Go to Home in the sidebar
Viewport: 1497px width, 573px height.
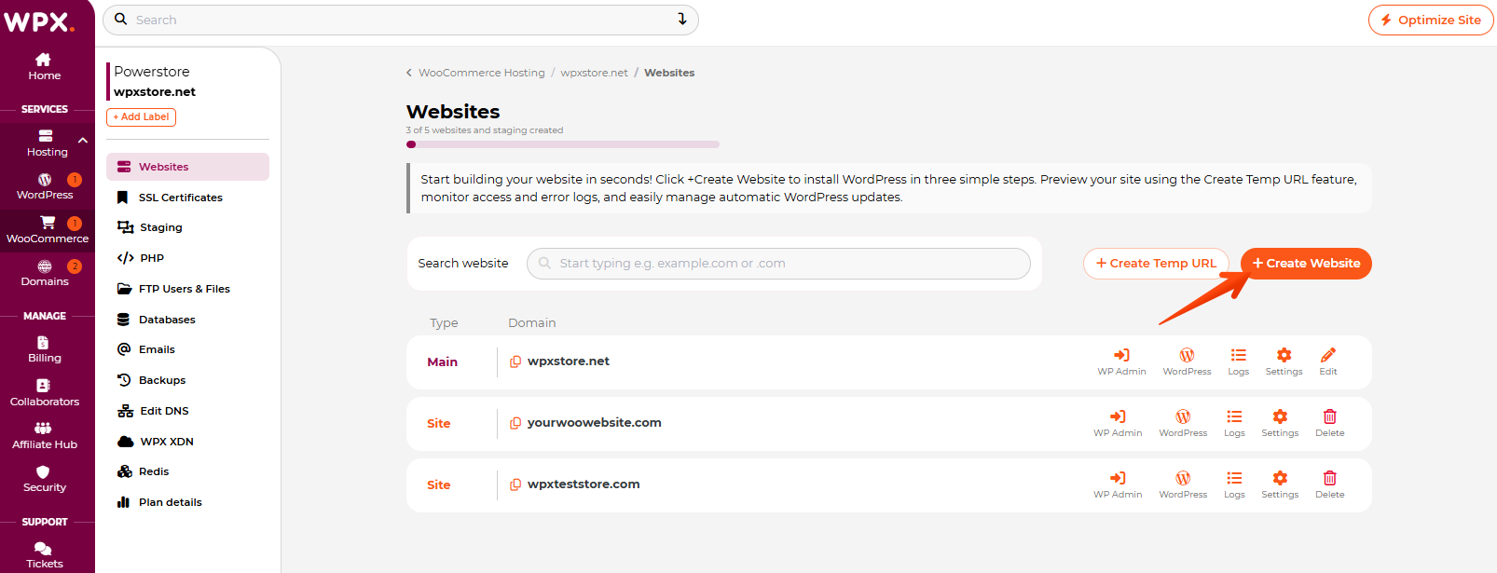[44, 66]
